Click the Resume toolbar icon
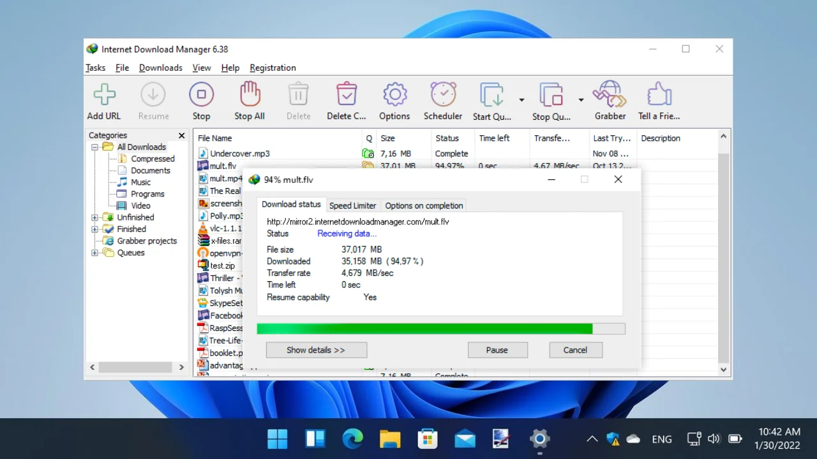 click(153, 95)
